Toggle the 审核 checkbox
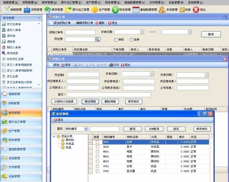The image size is (229, 182). [x=116, y=40]
